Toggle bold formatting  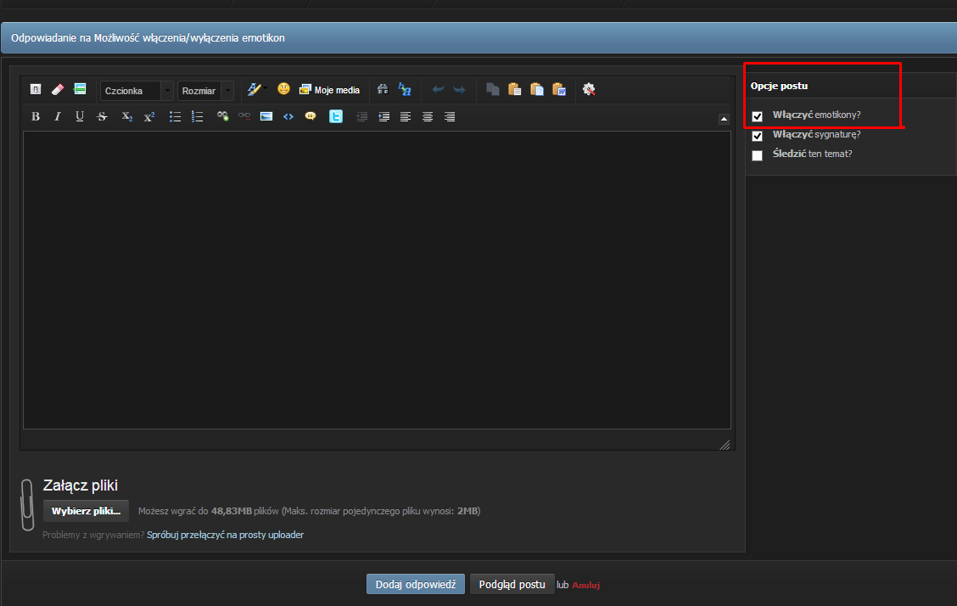(36, 116)
